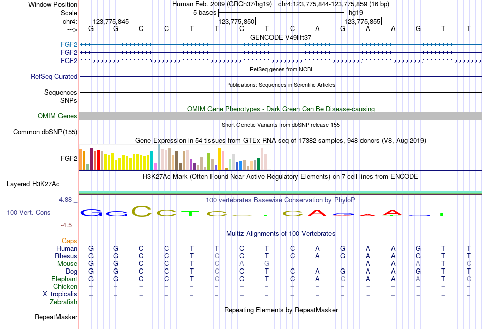Screen dimensions: 483x329
Task: Click the chr4: position ruler label
Action: (x=70, y=21)
